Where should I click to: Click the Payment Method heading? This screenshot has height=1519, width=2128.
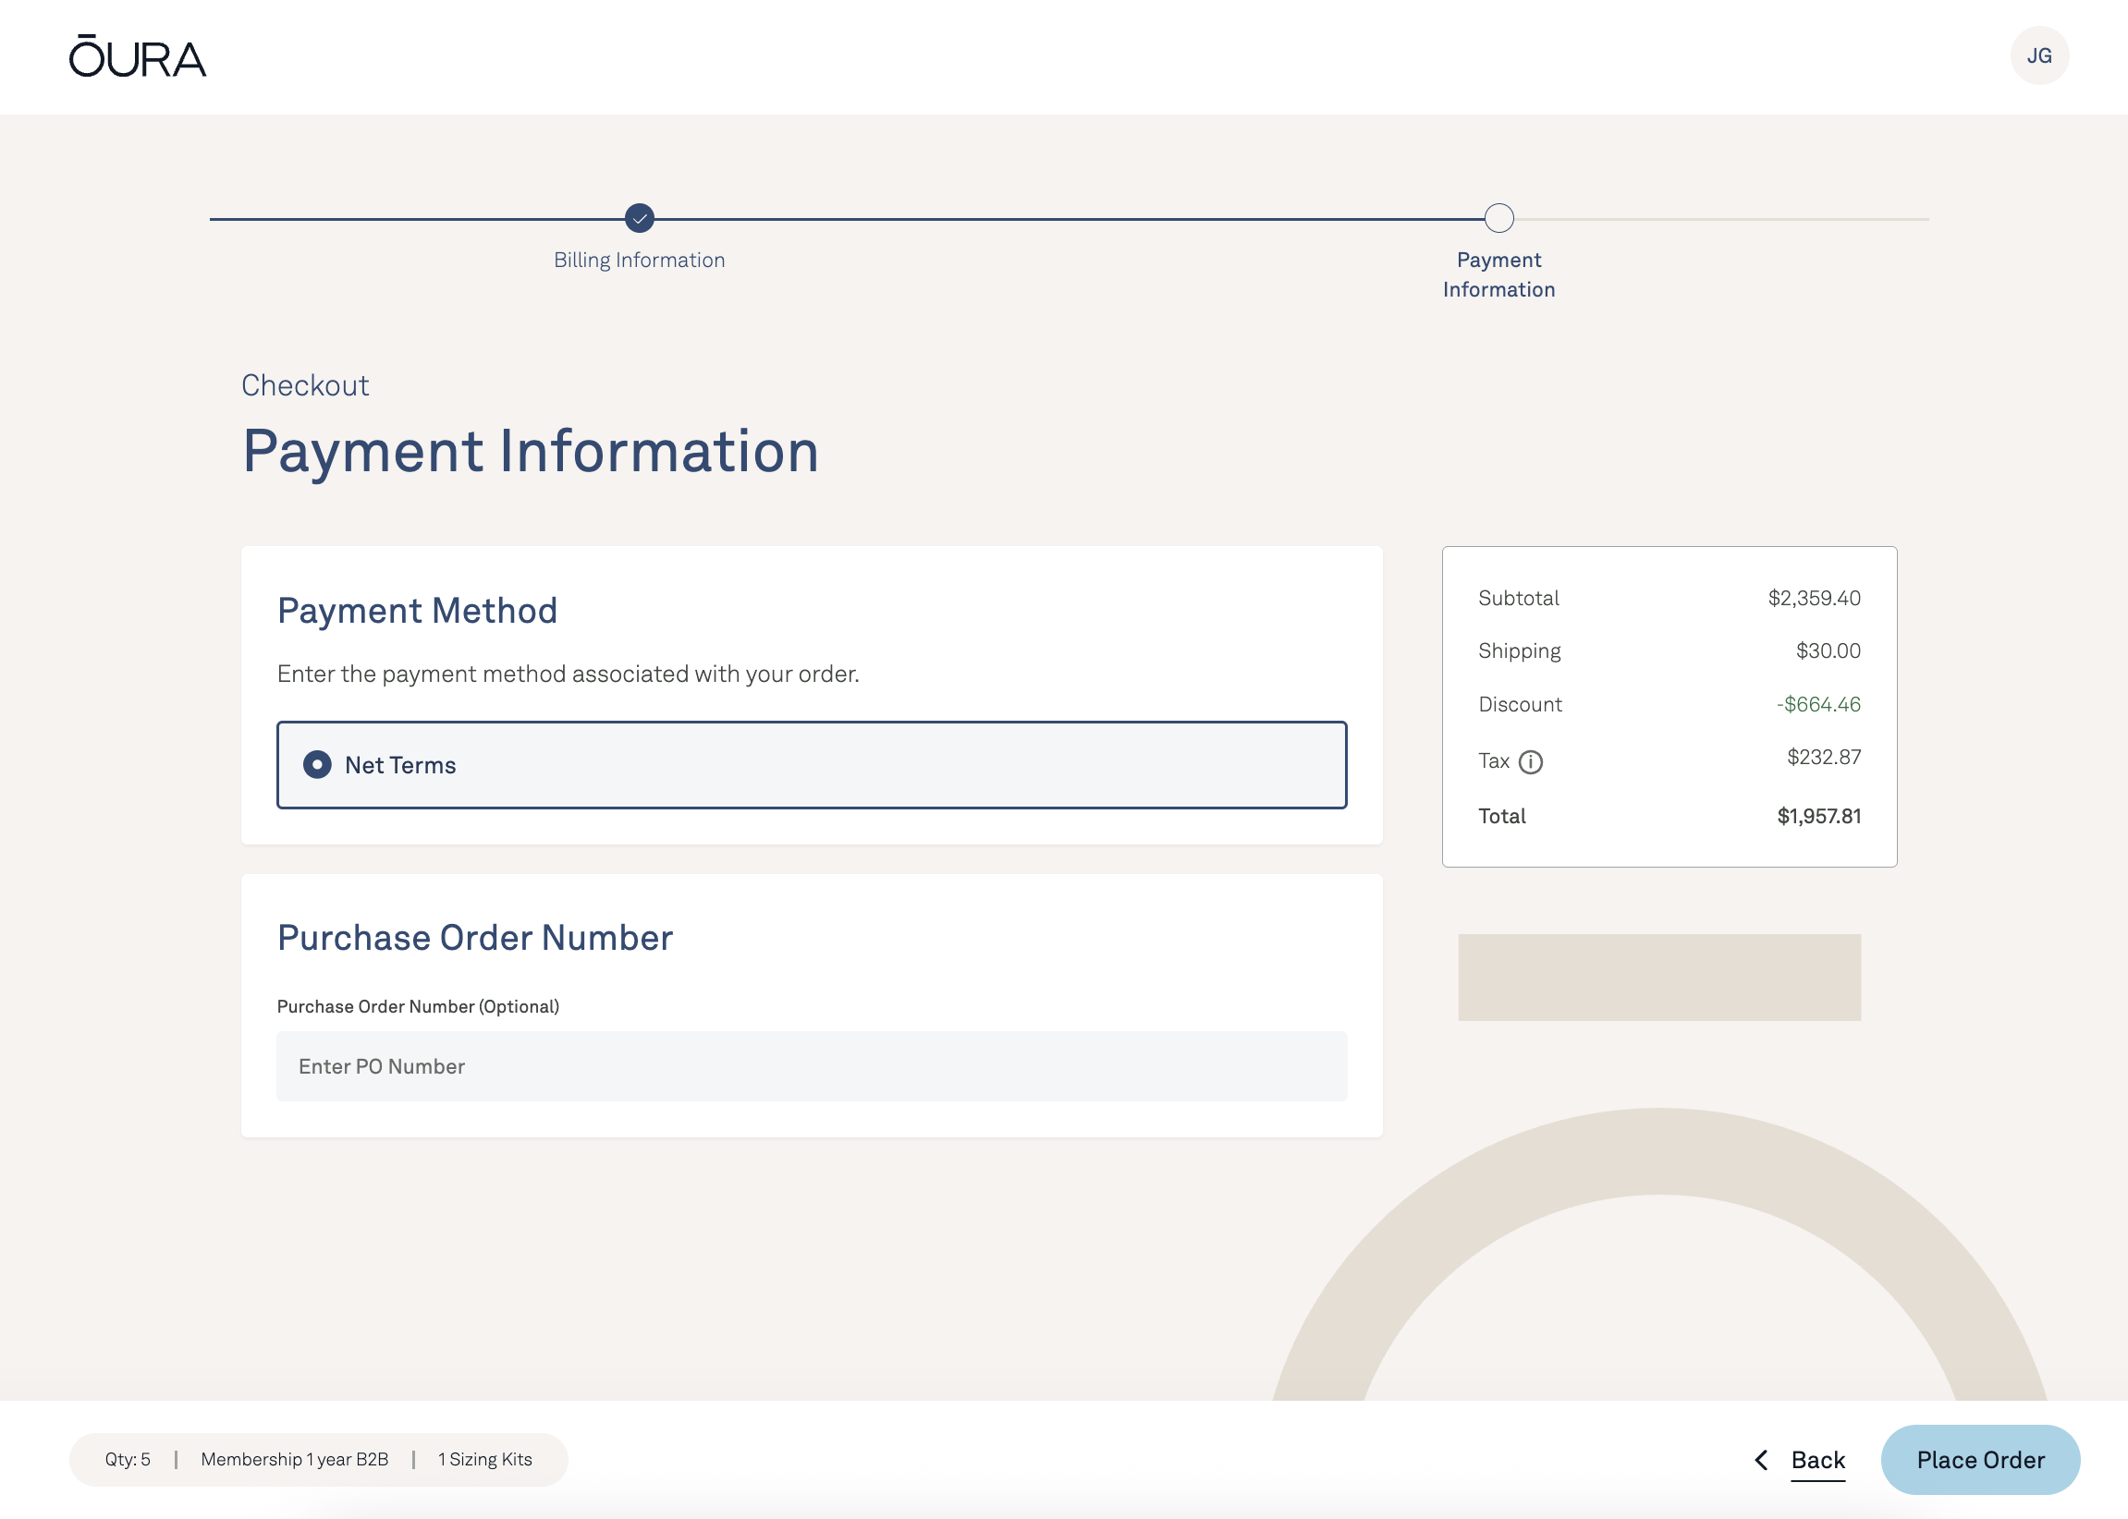[x=417, y=611]
